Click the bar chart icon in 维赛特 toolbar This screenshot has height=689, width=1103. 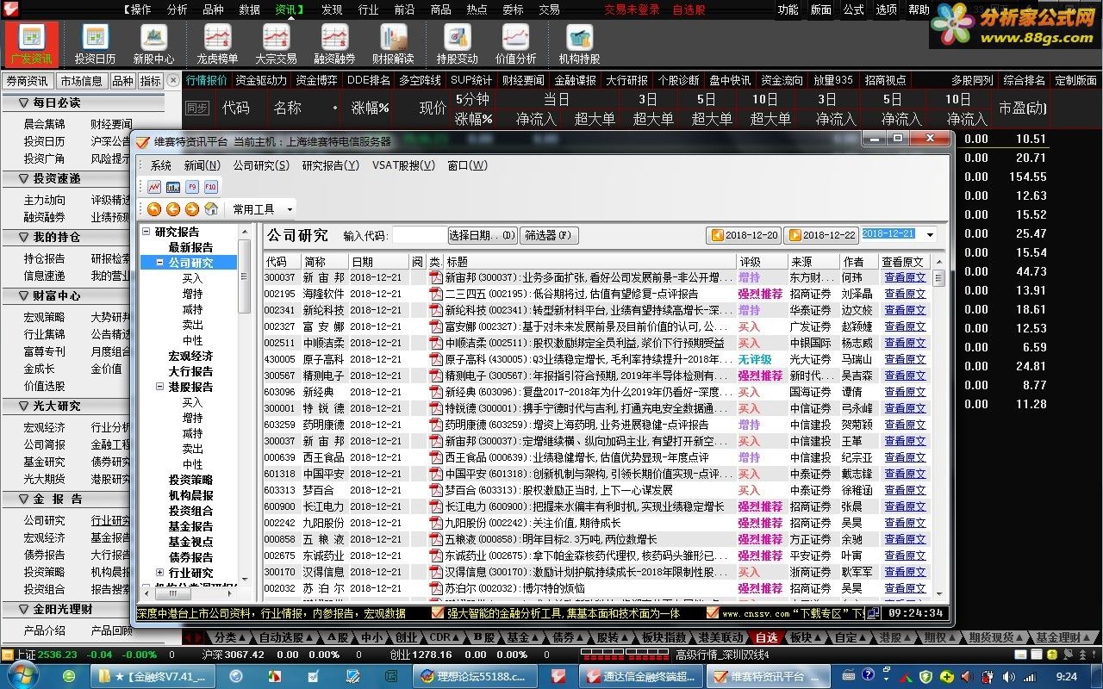coord(173,186)
